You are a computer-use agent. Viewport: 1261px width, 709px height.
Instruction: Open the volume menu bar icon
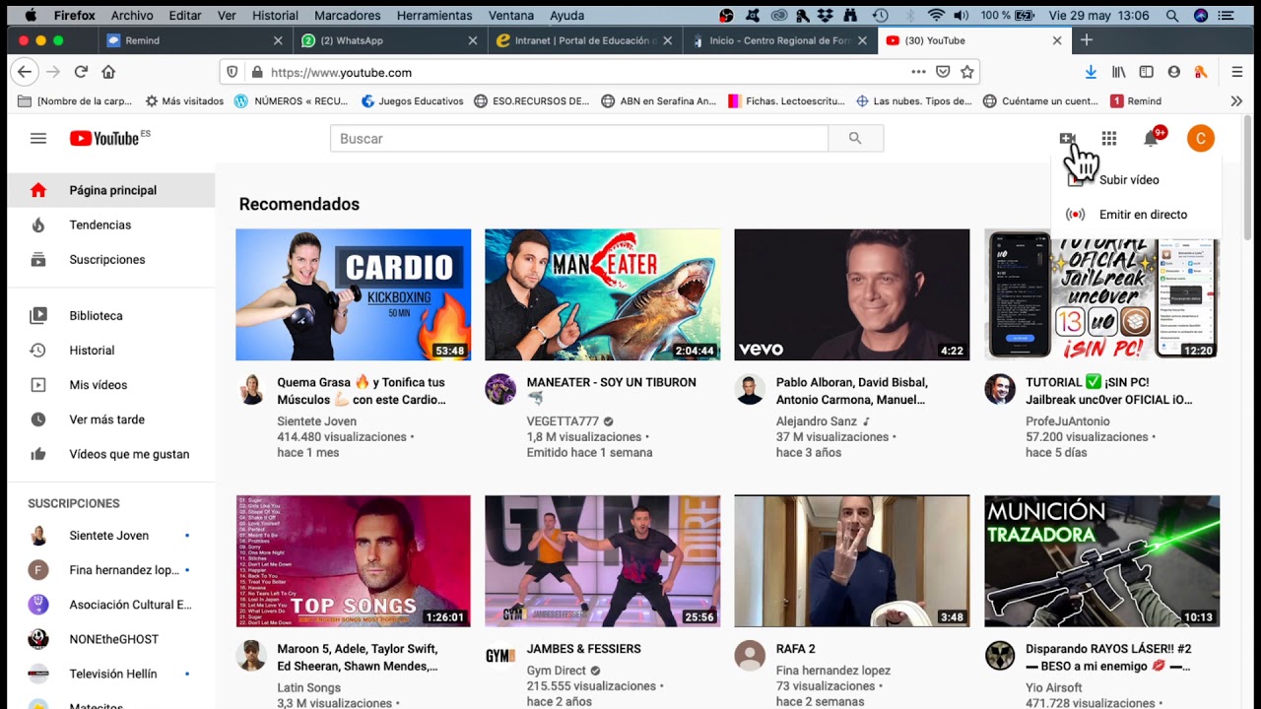click(962, 16)
